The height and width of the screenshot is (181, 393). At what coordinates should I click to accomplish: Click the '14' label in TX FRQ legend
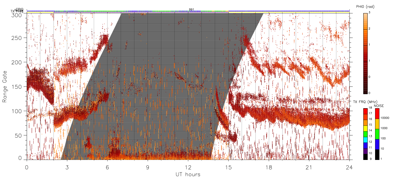[x=371, y=131]
